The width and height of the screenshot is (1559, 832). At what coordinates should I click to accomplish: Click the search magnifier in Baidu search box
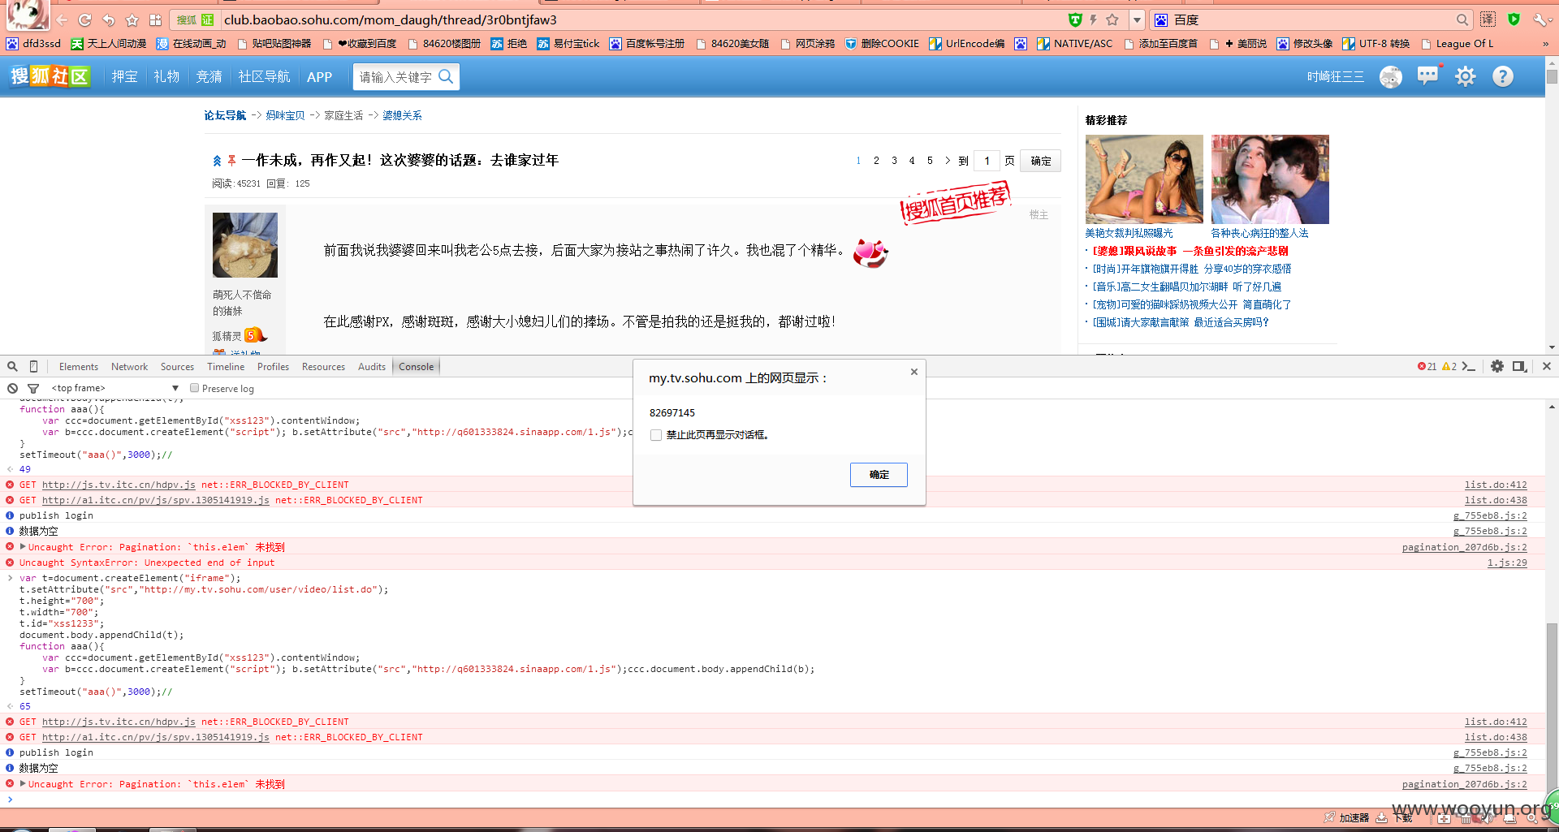1462,19
